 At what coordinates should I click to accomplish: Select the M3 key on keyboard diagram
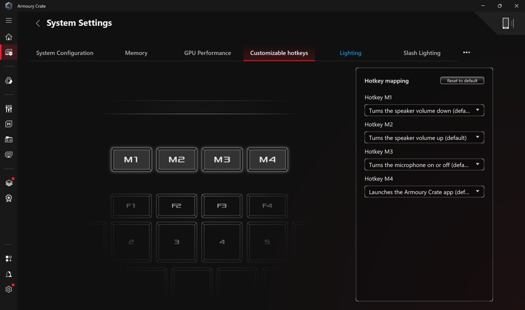point(222,160)
